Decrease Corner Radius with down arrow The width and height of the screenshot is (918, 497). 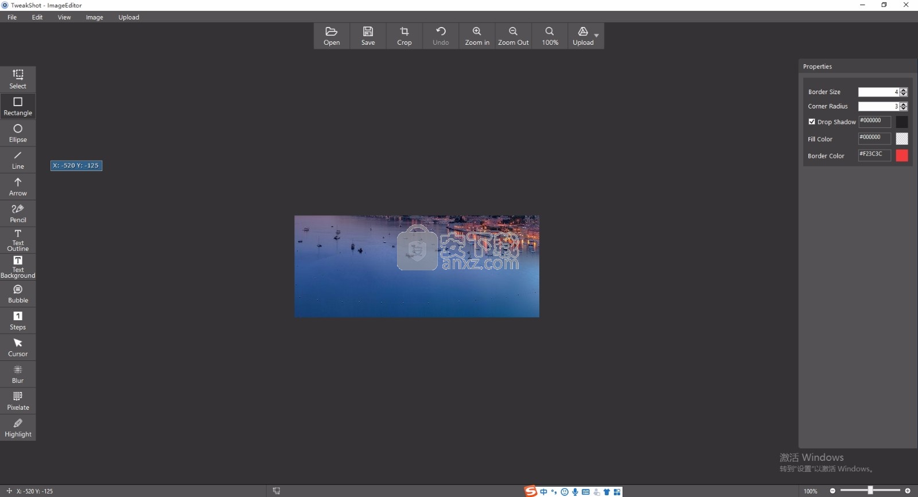(x=904, y=108)
